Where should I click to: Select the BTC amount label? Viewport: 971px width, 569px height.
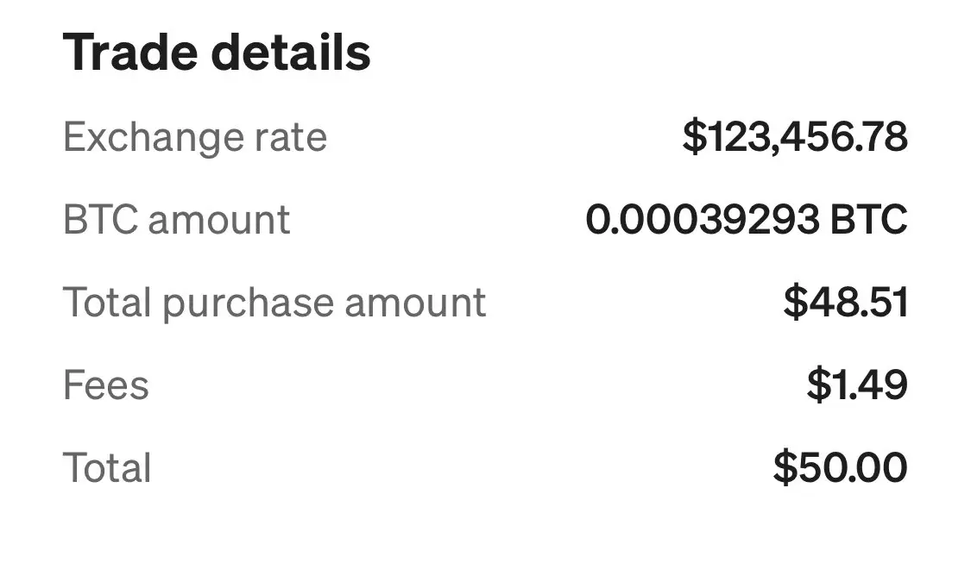click(x=176, y=220)
